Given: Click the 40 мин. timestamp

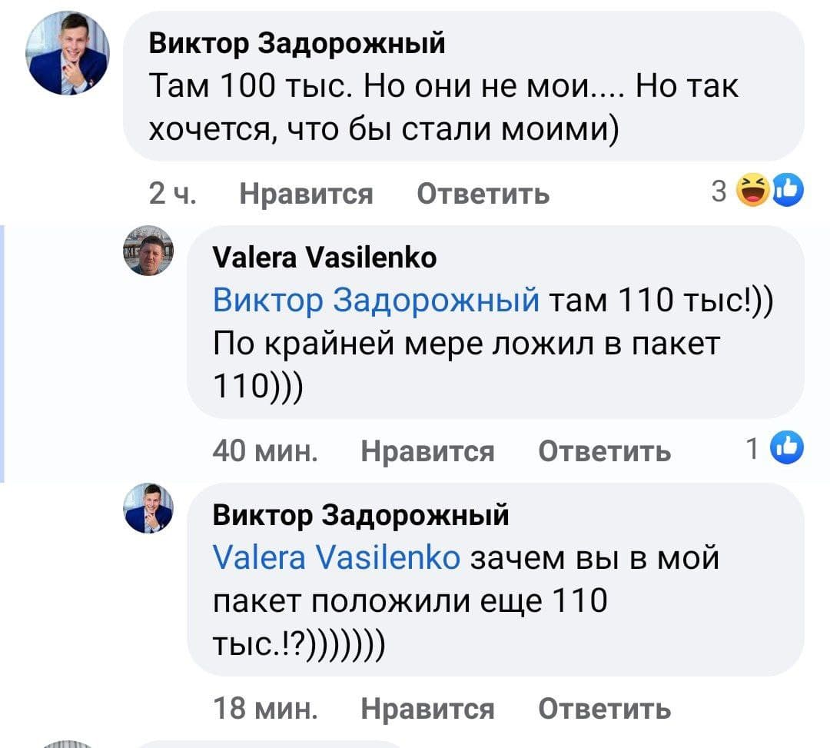Looking at the screenshot, I should [265, 451].
